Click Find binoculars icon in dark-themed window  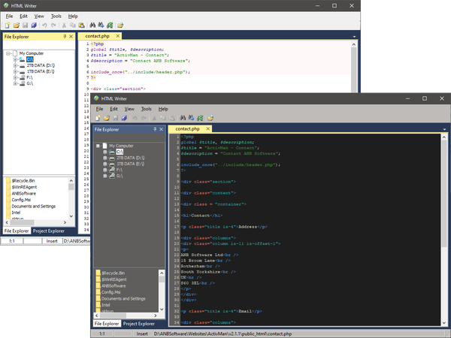pos(182,118)
